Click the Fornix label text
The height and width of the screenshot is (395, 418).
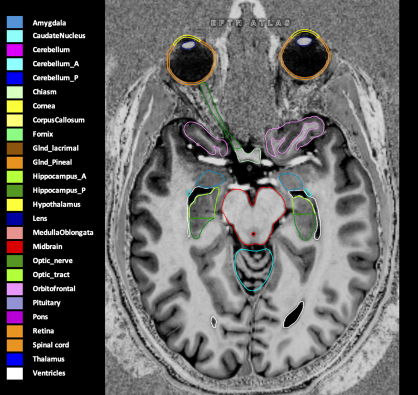tap(43, 134)
